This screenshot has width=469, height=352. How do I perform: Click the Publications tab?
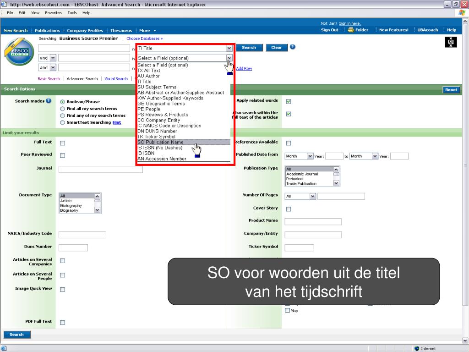47,31
